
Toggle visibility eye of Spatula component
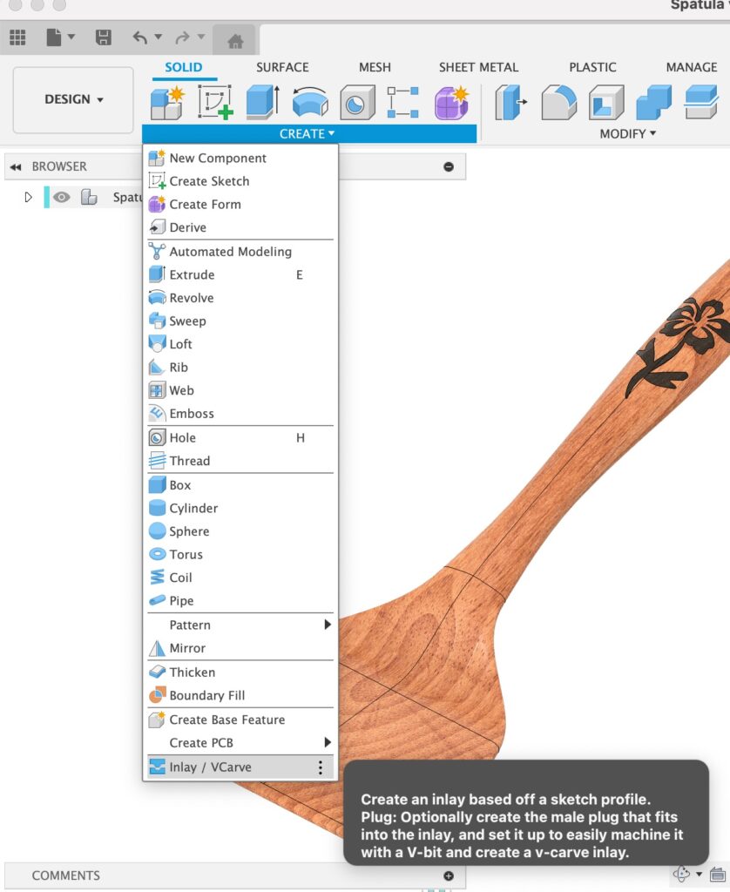pos(61,198)
